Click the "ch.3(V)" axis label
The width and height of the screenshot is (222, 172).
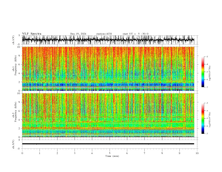pos(13,144)
